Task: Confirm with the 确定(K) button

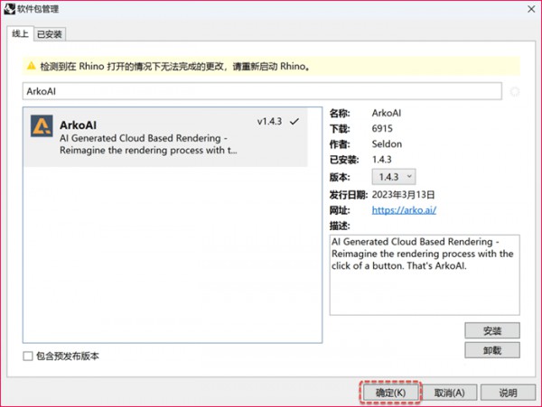Action: tap(390, 393)
